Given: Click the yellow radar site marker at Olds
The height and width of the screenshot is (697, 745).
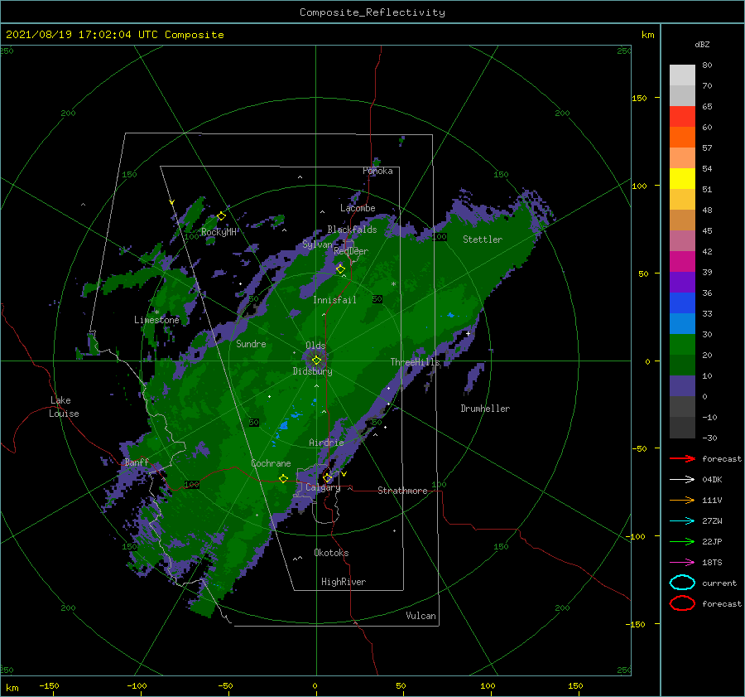Looking at the screenshot, I should (316, 361).
